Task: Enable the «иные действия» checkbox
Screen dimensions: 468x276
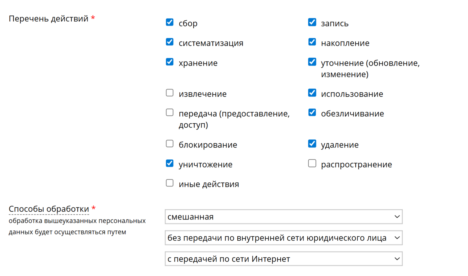Action: 170,183
